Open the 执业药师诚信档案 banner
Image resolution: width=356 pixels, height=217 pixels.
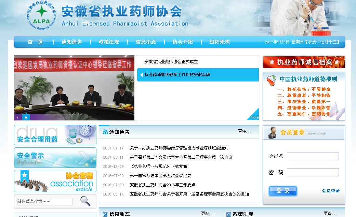click(x=304, y=62)
